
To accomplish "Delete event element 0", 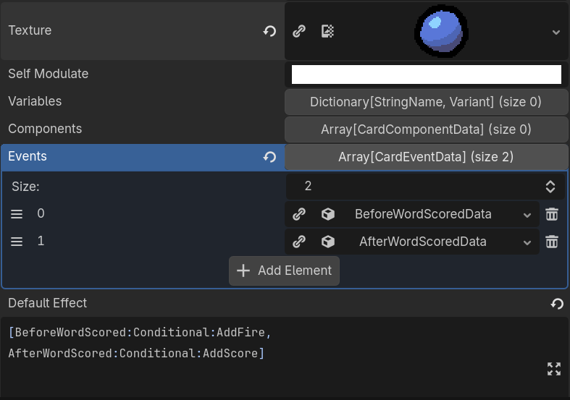I will [x=552, y=214].
